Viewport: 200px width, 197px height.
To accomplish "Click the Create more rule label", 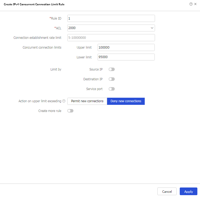I will pyautogui.click(x=50, y=111).
